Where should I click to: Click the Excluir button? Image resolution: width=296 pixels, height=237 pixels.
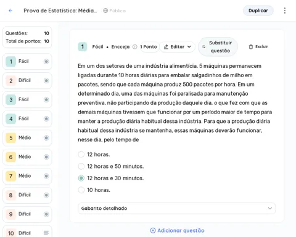pyautogui.click(x=258, y=47)
